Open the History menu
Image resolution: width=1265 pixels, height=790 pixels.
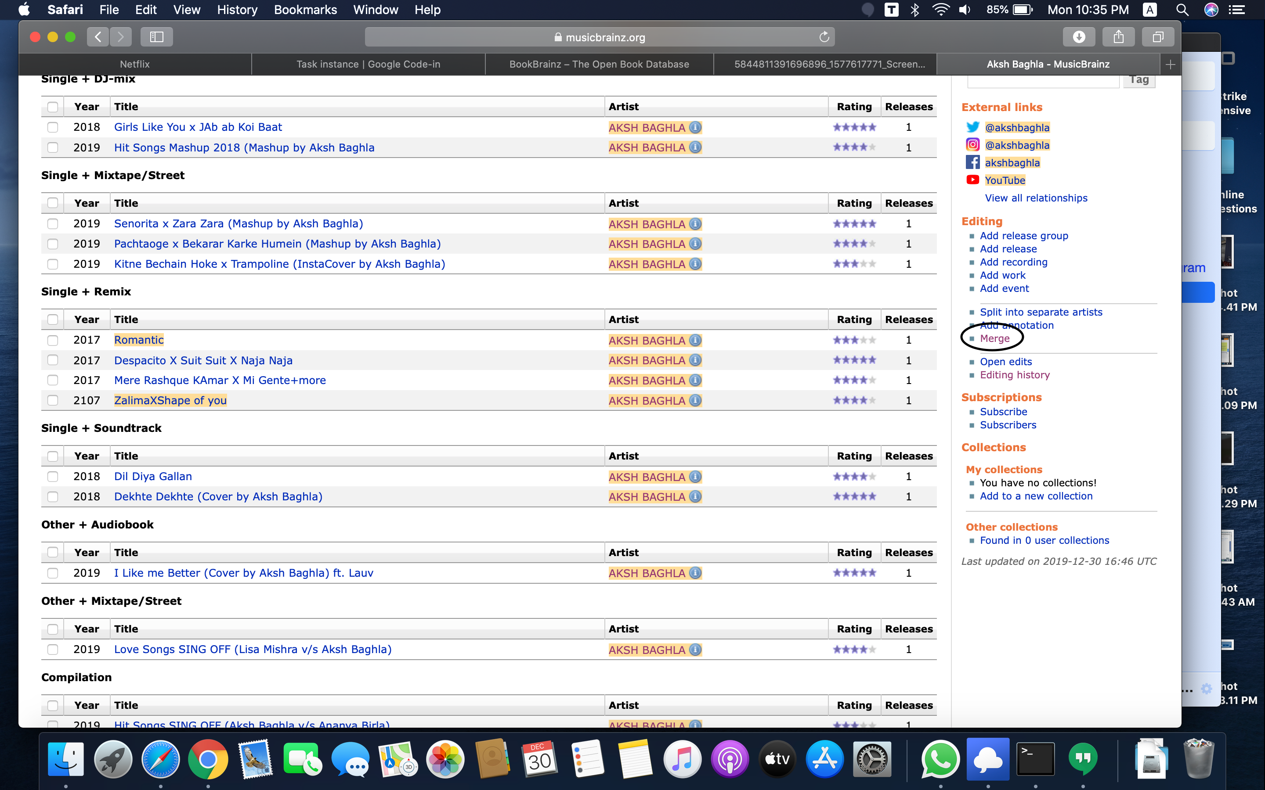237,10
